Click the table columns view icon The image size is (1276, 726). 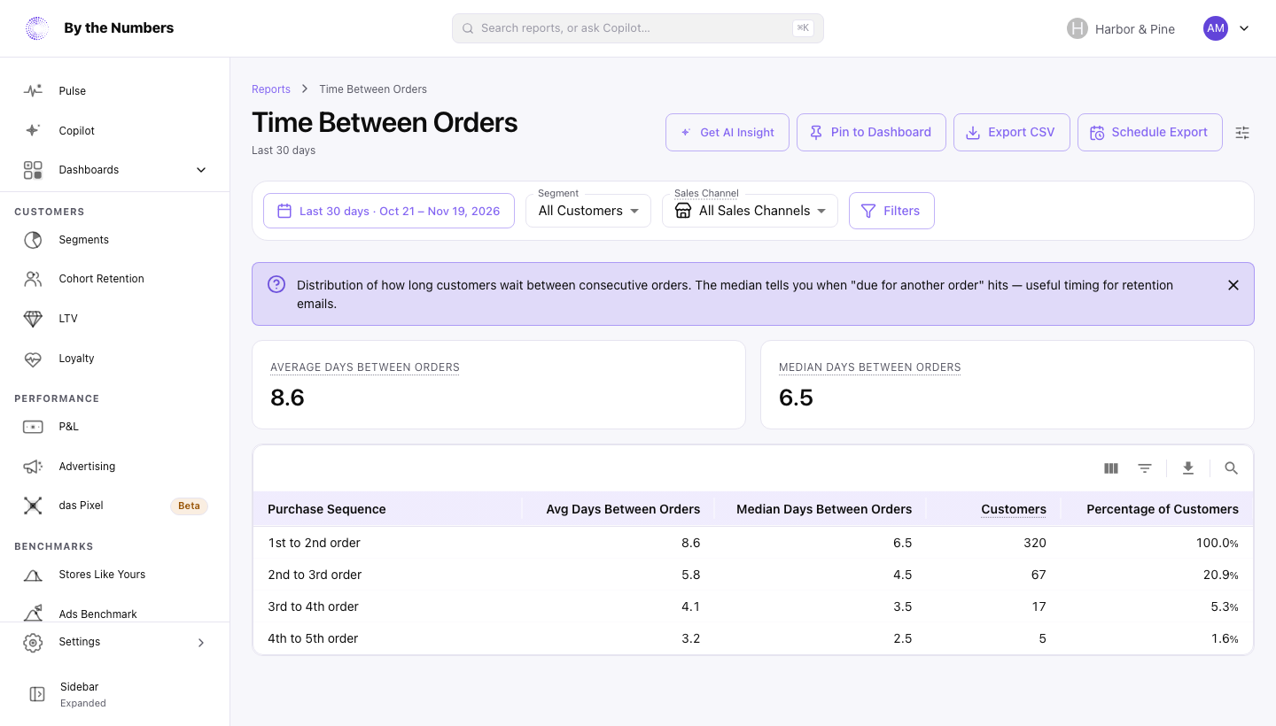coord(1111,468)
